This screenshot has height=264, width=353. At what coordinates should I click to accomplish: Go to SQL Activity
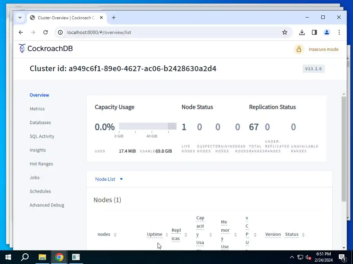[x=42, y=136]
